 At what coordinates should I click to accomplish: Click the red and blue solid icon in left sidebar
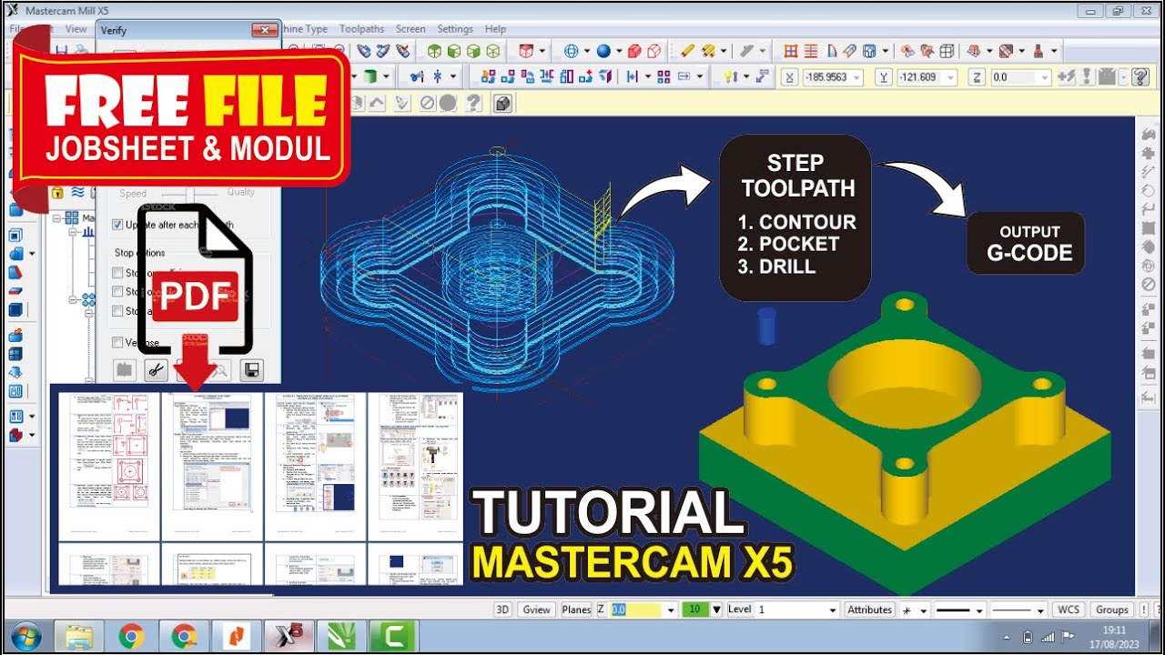pyautogui.click(x=15, y=436)
